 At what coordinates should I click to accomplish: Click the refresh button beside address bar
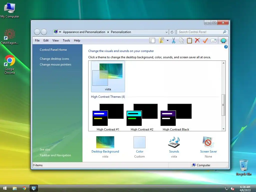(172, 32)
